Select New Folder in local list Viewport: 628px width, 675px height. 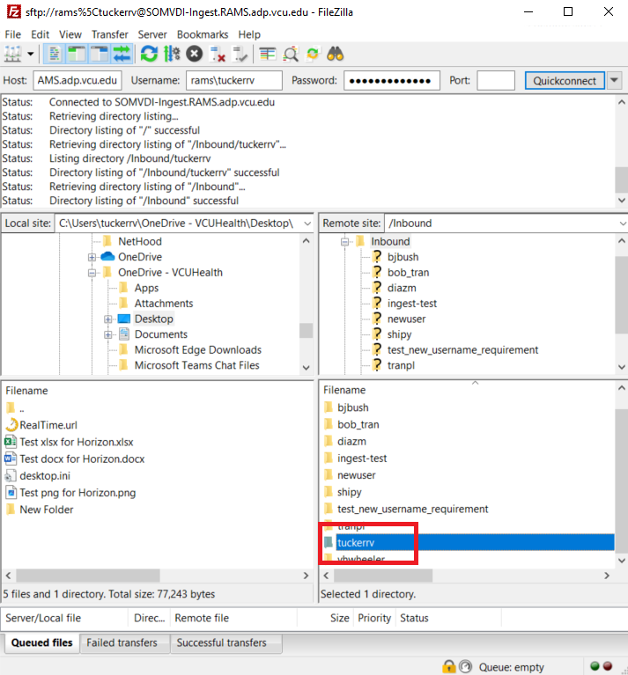click(47, 510)
